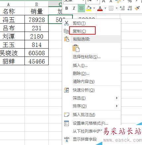Viewport: 142px width, 145px height.
Task: Open the borders dropdown arrow
Action: [x=117, y=8]
